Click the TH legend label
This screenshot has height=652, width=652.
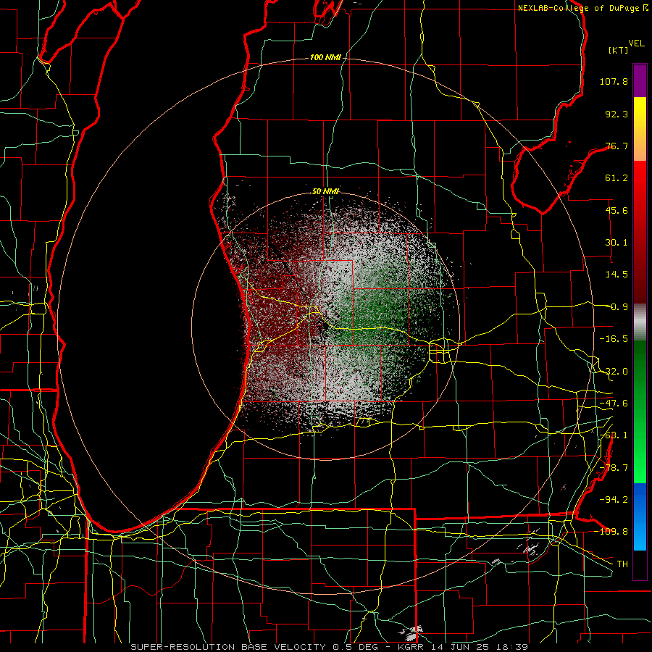622,564
